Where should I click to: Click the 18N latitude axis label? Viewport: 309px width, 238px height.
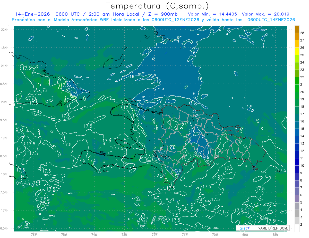pos(4,174)
